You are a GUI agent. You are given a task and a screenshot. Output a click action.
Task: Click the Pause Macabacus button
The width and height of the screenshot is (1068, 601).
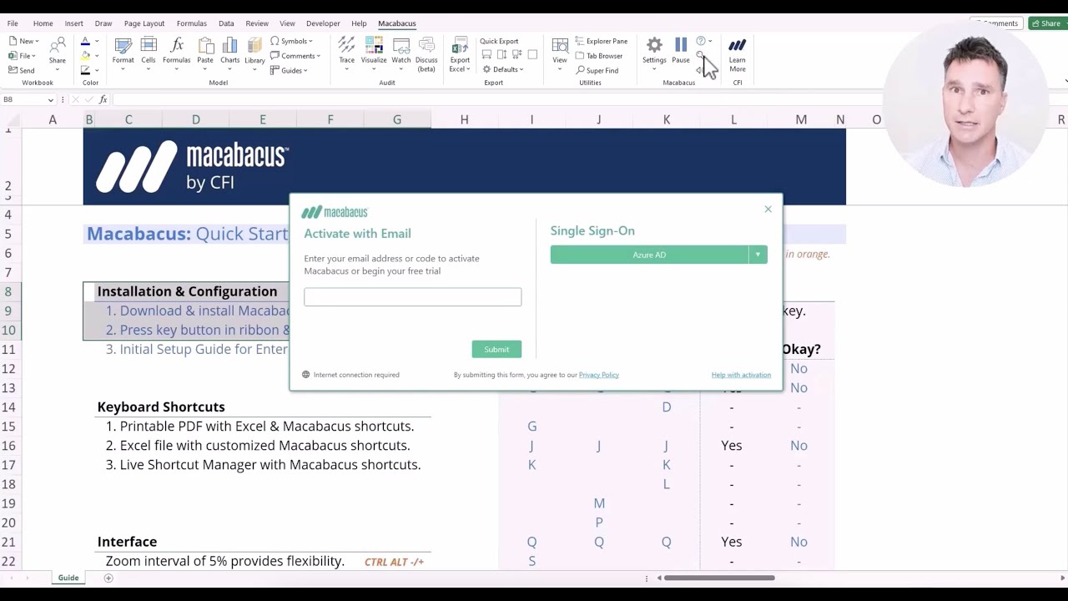(x=681, y=50)
